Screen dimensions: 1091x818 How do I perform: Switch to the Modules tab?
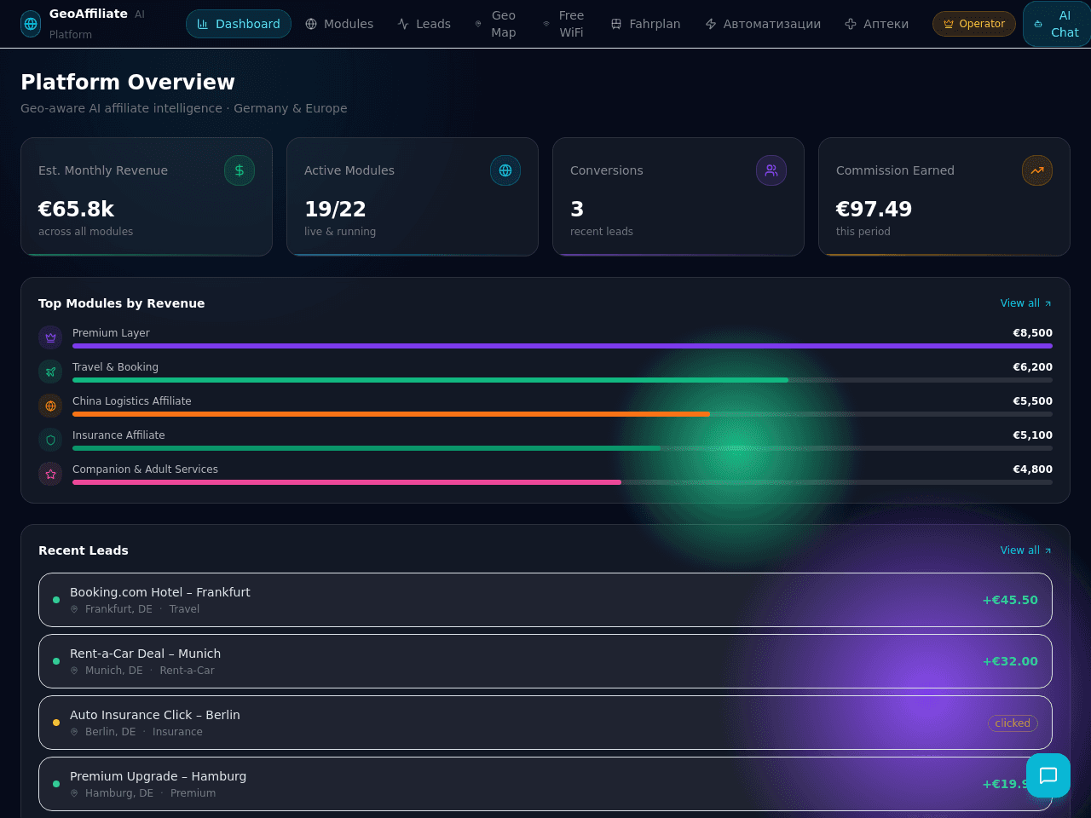click(x=339, y=24)
